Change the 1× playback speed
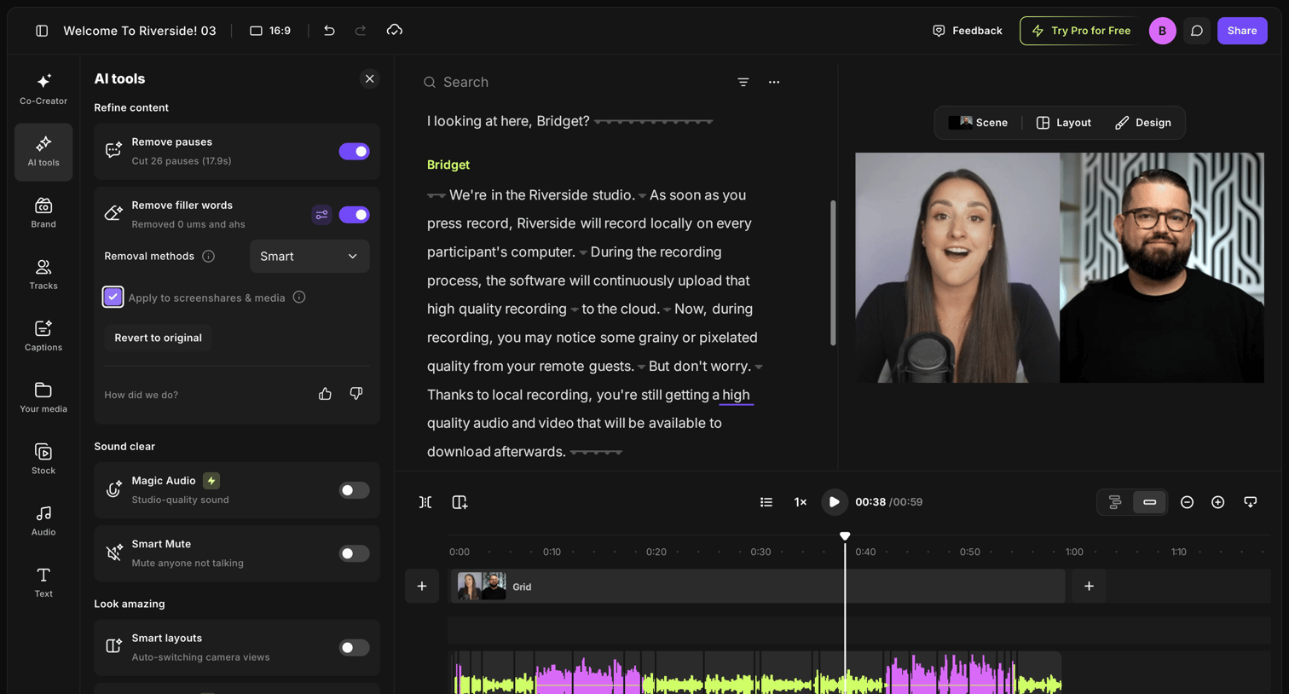This screenshot has width=1289, height=694. [800, 502]
